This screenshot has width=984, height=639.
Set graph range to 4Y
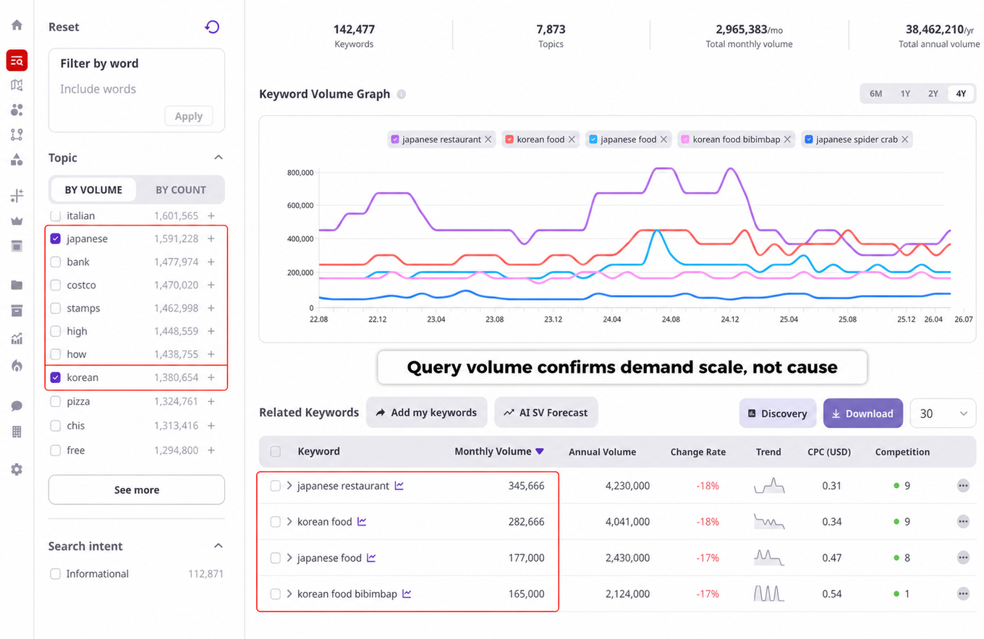961,94
